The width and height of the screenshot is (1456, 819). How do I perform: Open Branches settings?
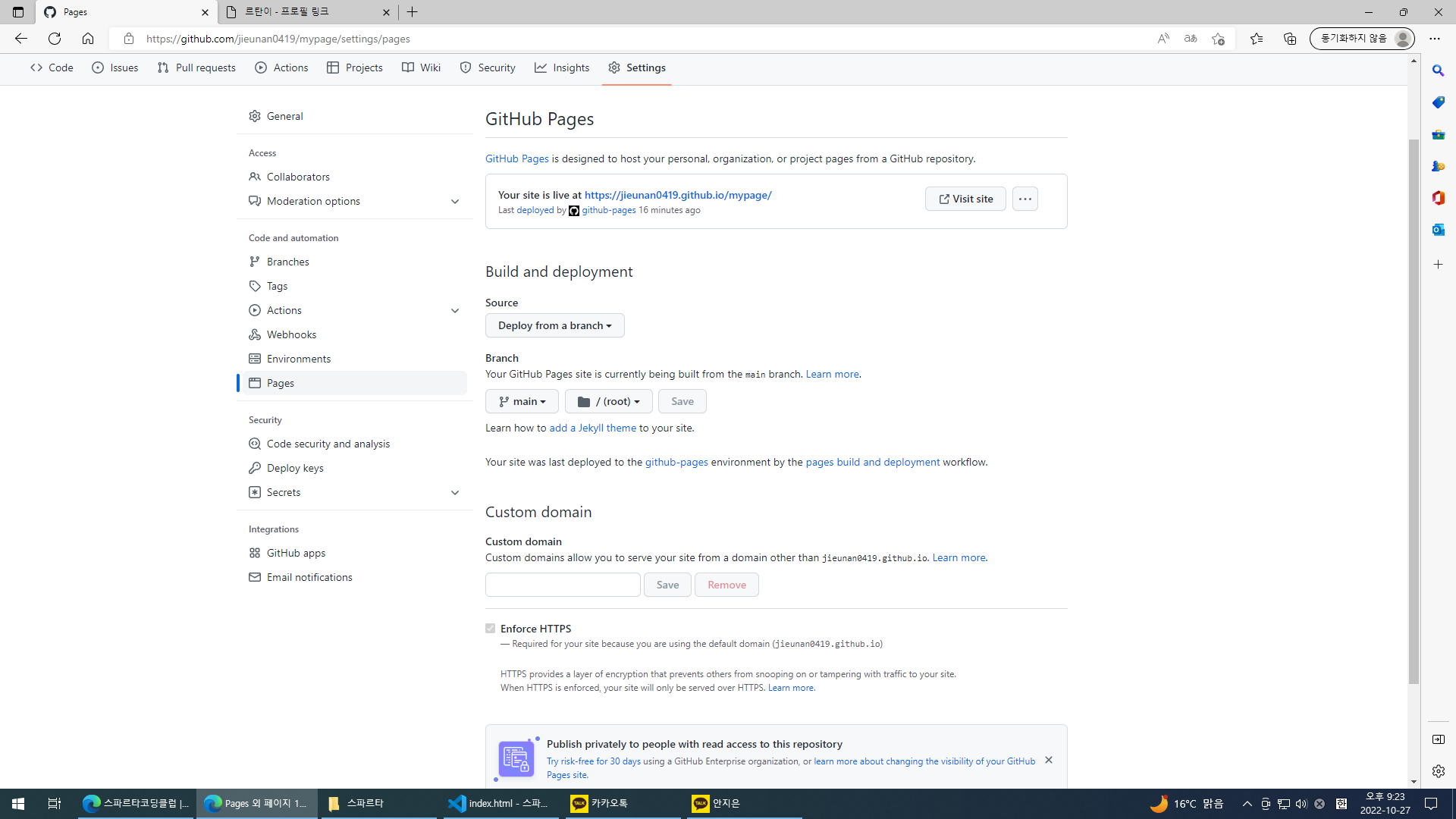point(355,262)
